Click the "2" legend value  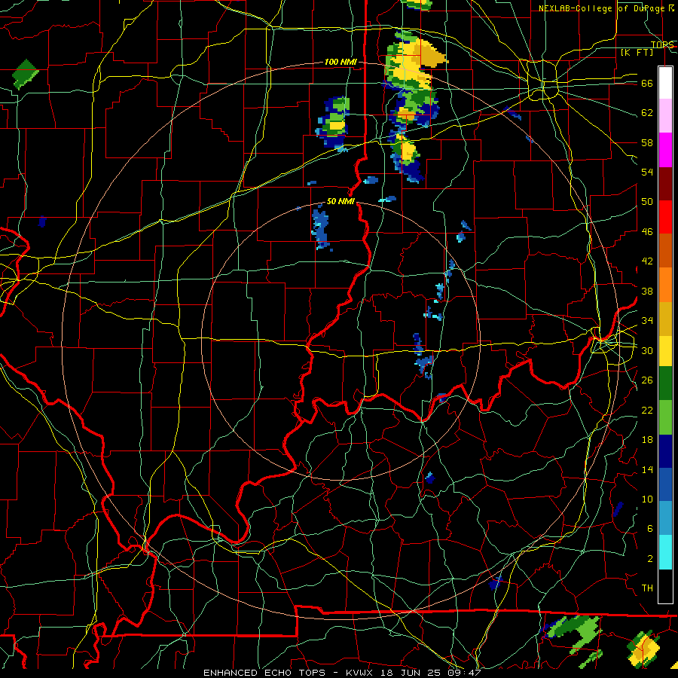[x=650, y=559]
